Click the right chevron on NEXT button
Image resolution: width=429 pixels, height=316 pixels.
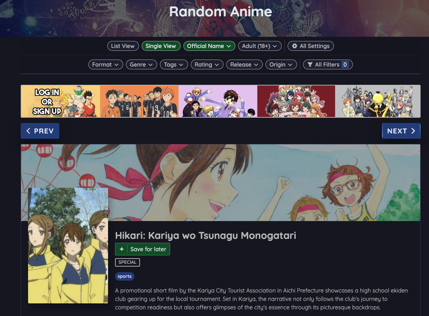[x=413, y=131]
